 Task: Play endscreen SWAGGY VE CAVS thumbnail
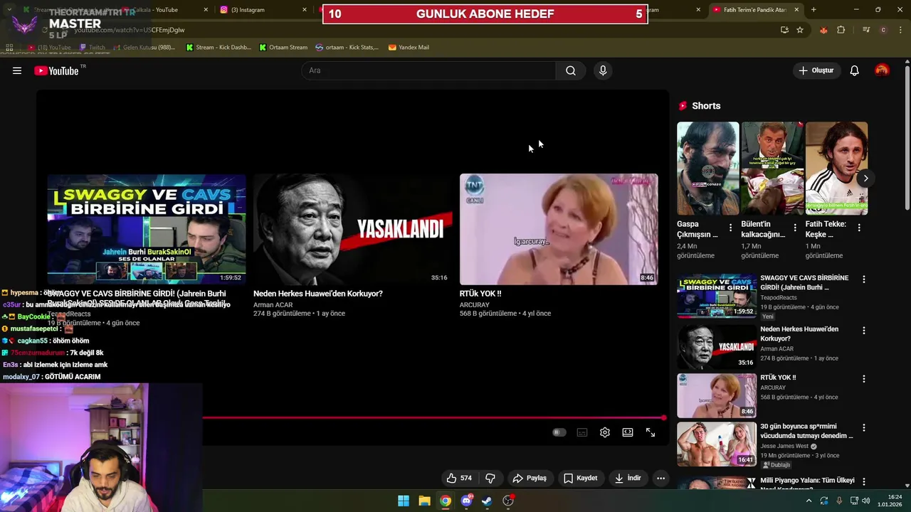[x=147, y=229]
